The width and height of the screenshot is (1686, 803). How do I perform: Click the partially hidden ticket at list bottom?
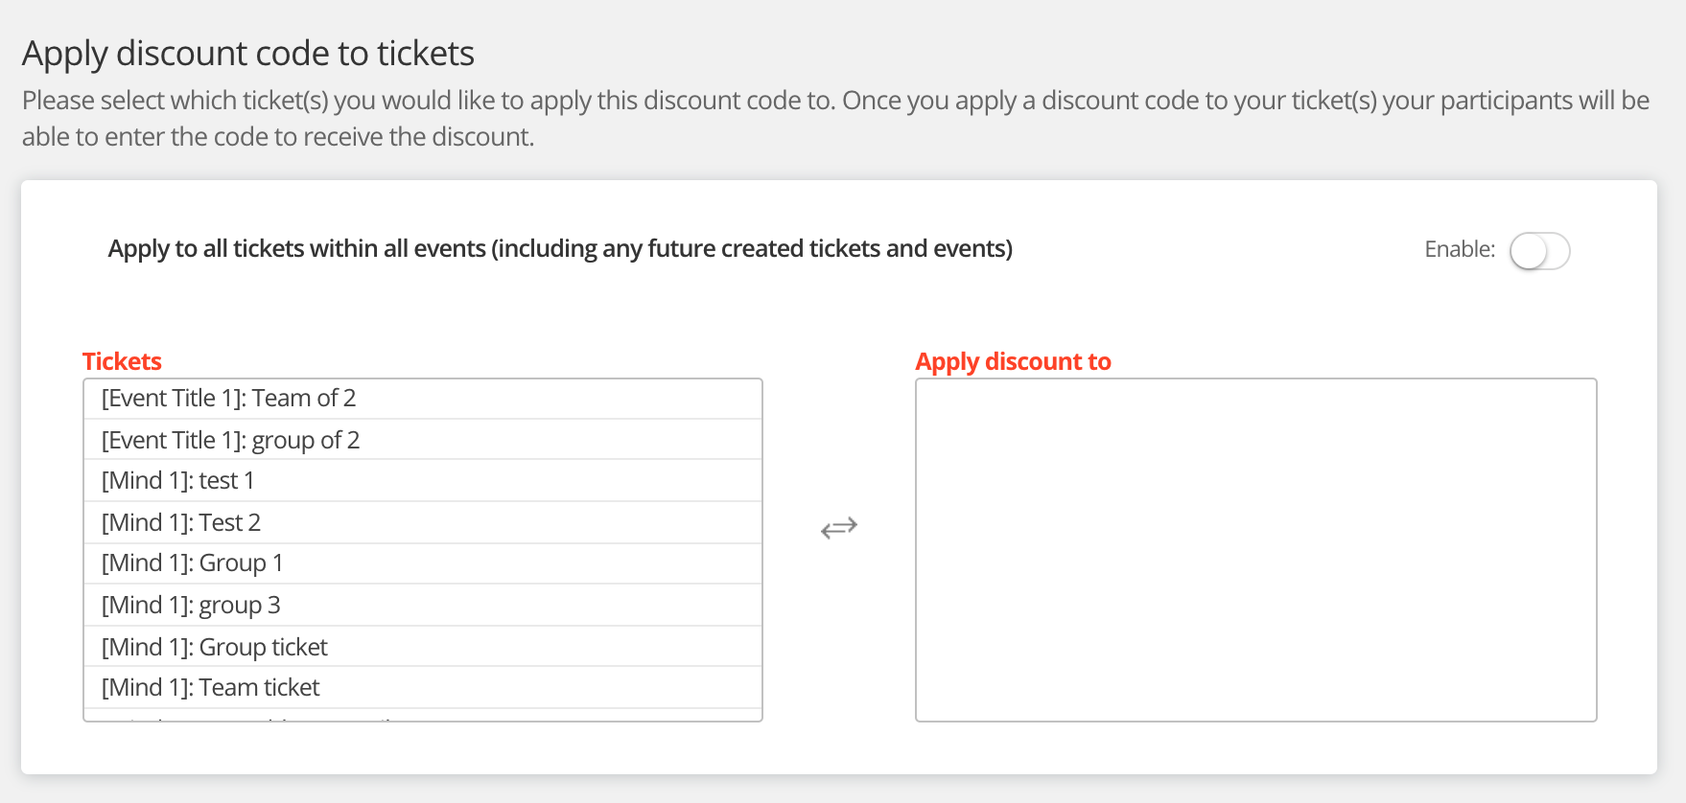click(x=288, y=715)
